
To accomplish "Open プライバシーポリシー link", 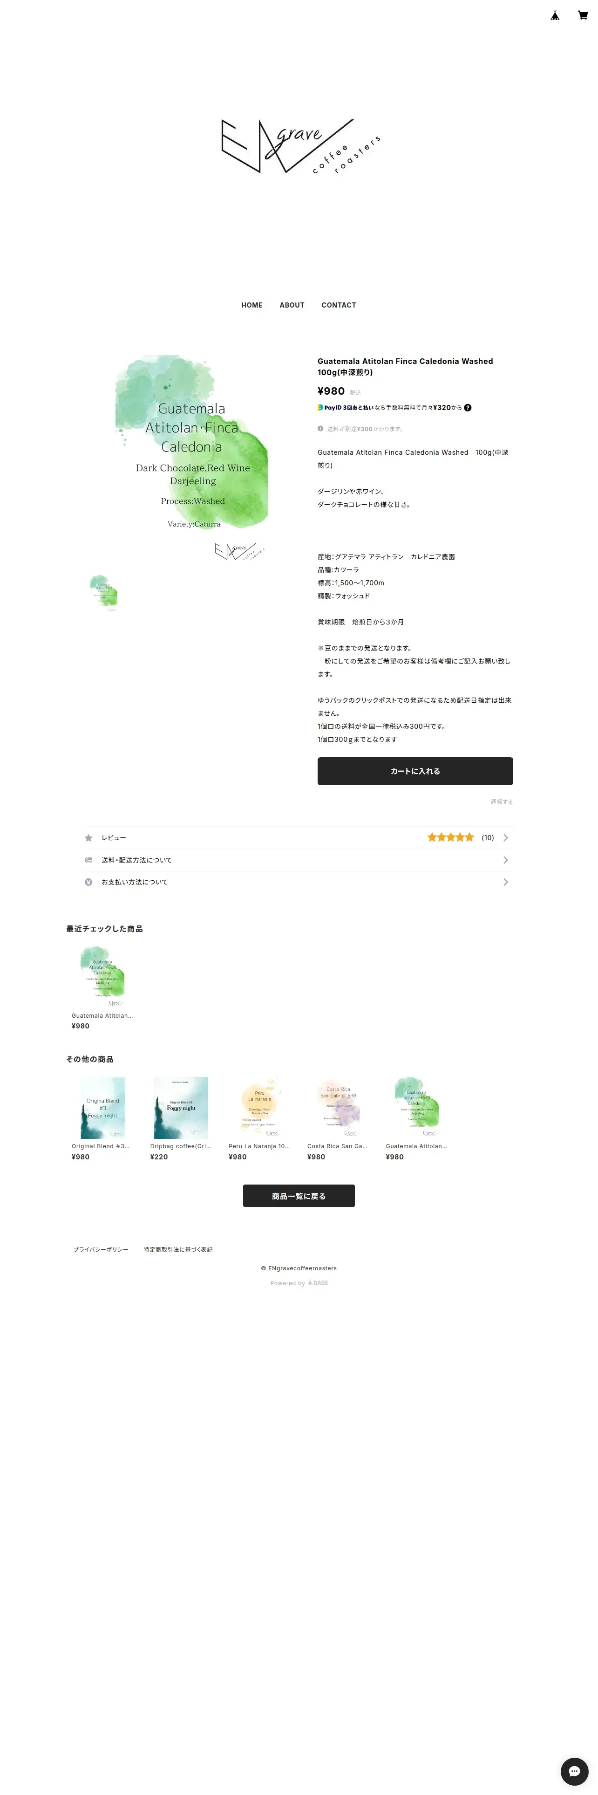I will (101, 1249).
